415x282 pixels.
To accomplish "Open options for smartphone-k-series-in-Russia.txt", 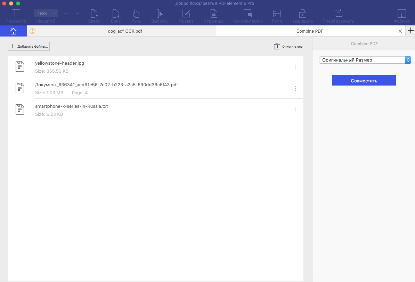I will coord(296,110).
